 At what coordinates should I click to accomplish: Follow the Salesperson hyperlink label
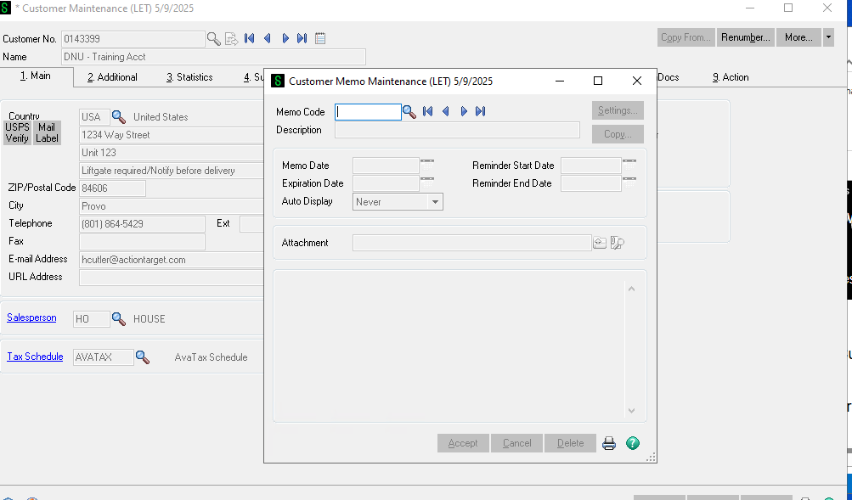[31, 317]
